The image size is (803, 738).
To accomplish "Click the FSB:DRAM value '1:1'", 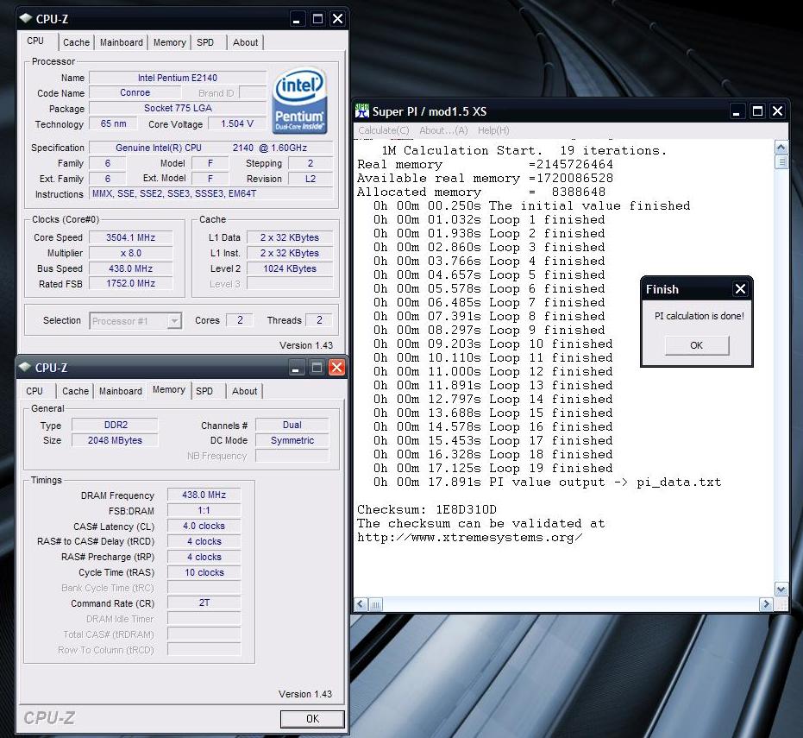I will click(x=204, y=510).
